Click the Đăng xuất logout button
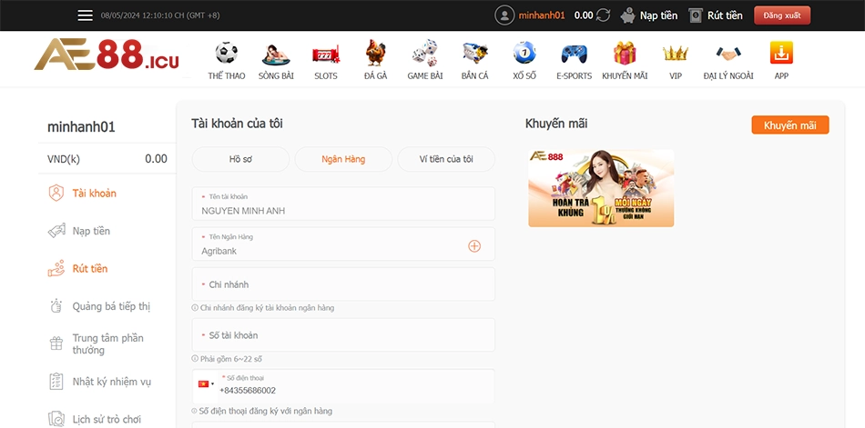 (x=781, y=15)
